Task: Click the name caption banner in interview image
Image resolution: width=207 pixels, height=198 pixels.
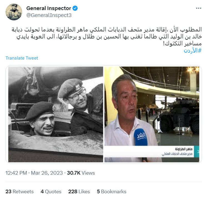Action: coord(149,152)
